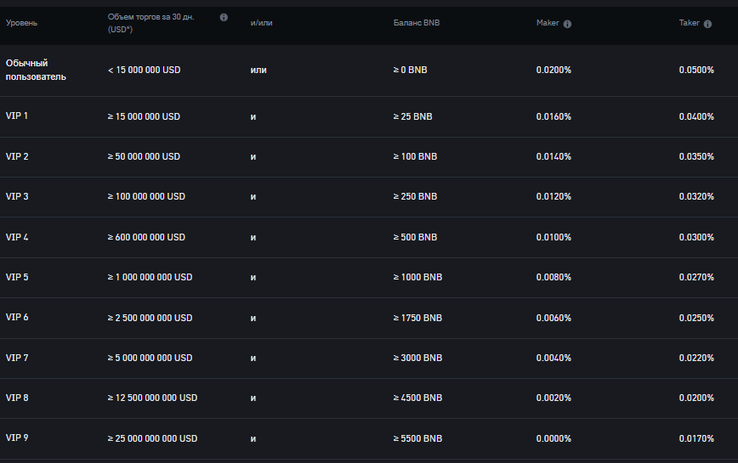Click the Maker column header text

coord(548,23)
